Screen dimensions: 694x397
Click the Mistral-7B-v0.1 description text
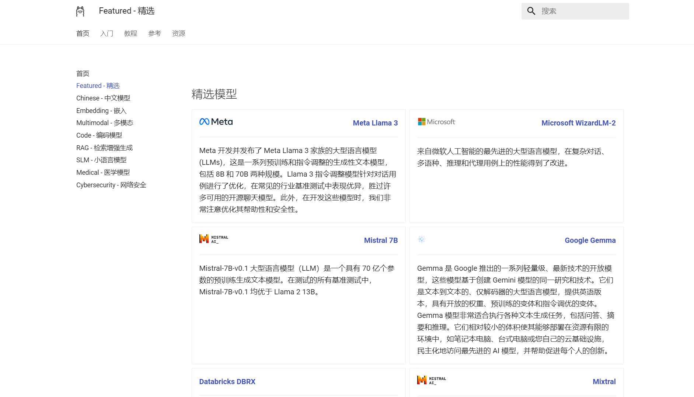[x=299, y=280]
